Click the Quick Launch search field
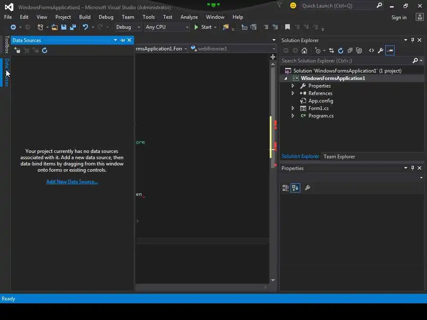This screenshot has height=320, width=427. coord(338,5)
